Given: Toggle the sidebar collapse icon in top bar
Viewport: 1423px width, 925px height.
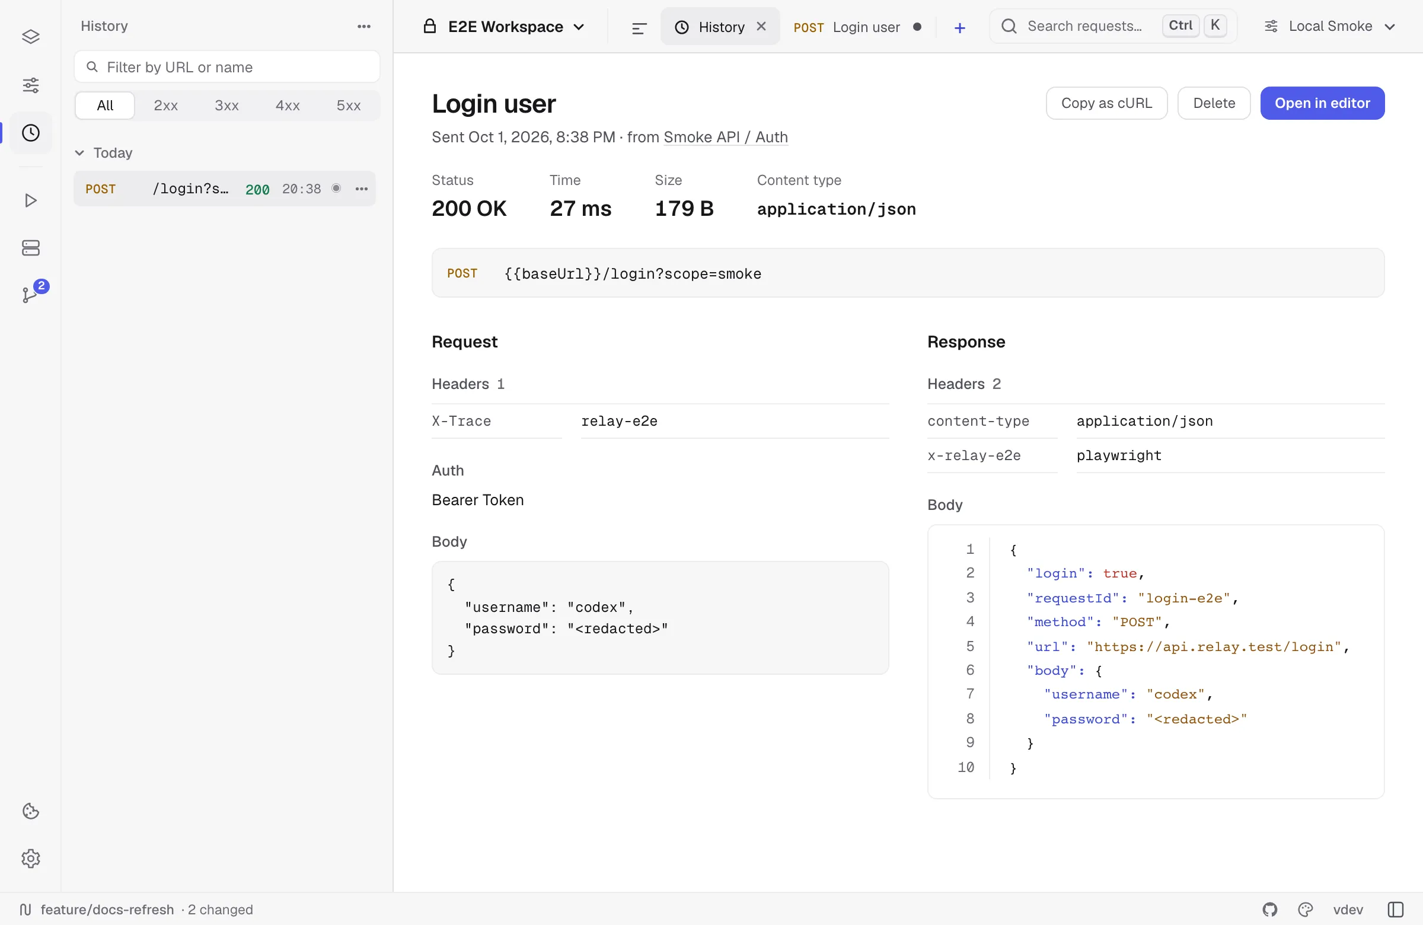Looking at the screenshot, I should click(639, 27).
